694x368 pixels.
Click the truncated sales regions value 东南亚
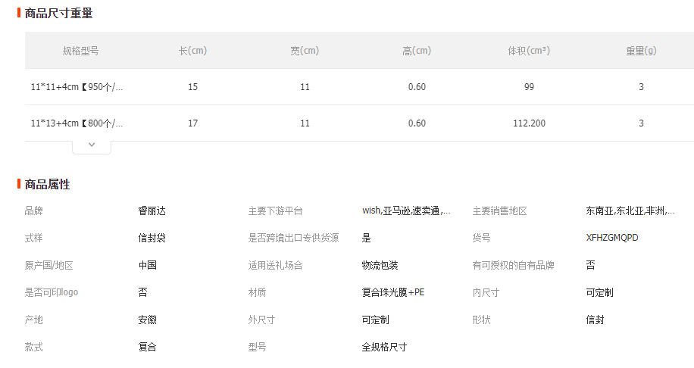pyautogui.click(x=630, y=211)
